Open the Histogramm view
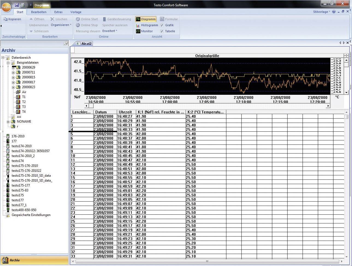This screenshot has width=352, height=266. (147, 25)
